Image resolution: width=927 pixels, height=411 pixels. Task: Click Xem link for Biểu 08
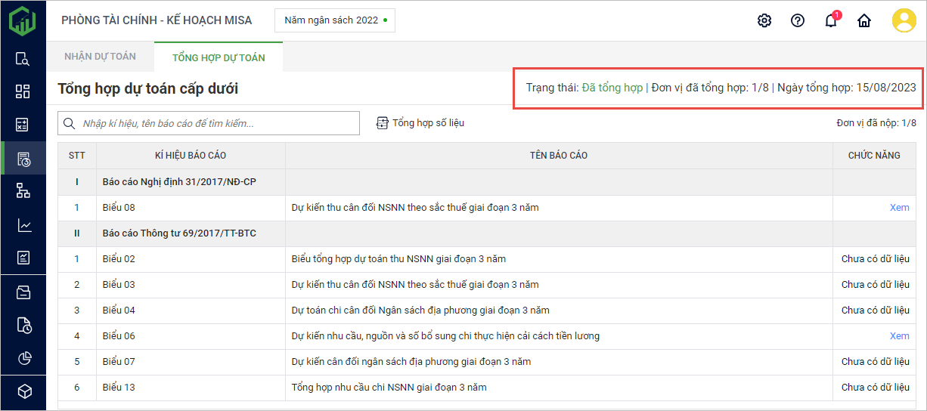click(x=899, y=208)
